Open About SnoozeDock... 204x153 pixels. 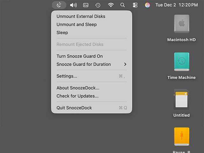click(91, 88)
